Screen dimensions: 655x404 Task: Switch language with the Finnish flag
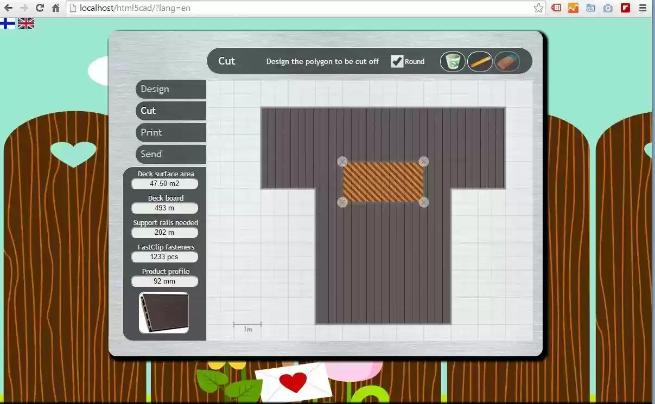point(8,23)
